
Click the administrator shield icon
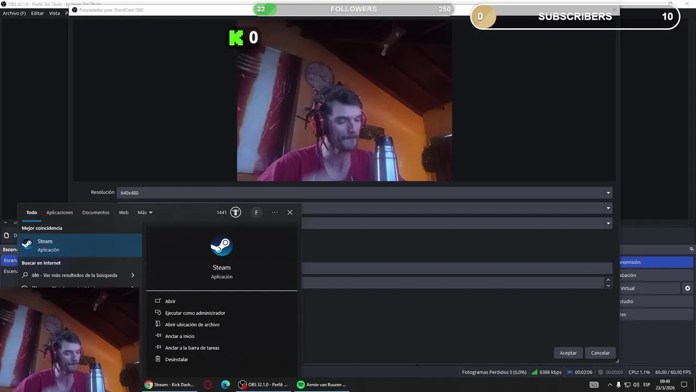coord(158,313)
